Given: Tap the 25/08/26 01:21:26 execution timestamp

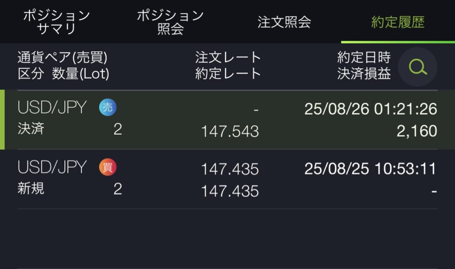Looking at the screenshot, I should tap(371, 109).
